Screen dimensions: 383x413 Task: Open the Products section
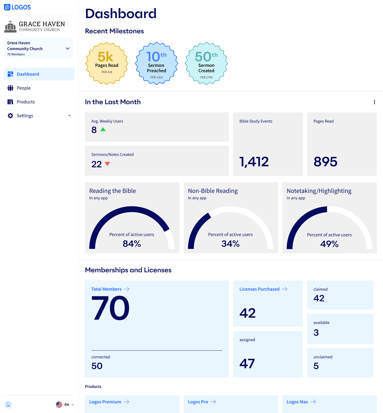(x=39, y=102)
